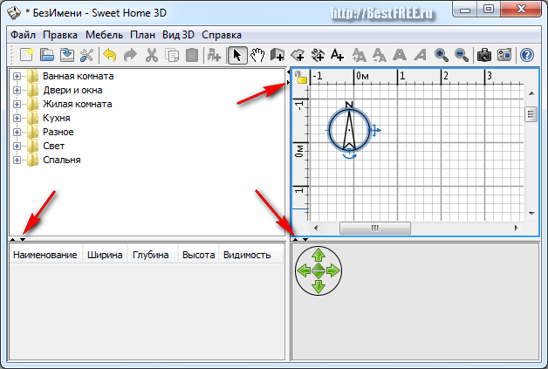Viewport: 548px width, 369px height.
Task: Open the Мебель menu
Action: pos(104,35)
